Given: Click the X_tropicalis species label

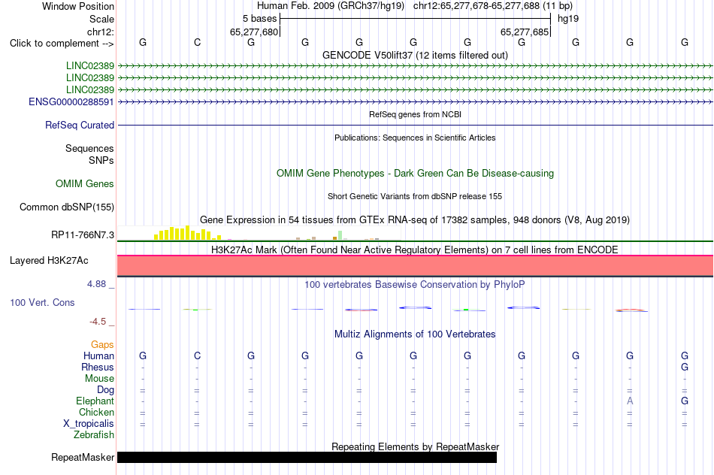Looking at the screenshot, I should pyautogui.click(x=89, y=424).
